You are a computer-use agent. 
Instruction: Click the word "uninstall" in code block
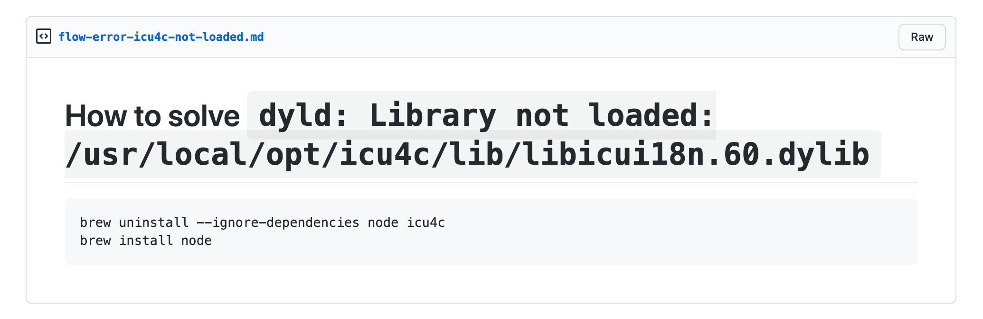(153, 223)
